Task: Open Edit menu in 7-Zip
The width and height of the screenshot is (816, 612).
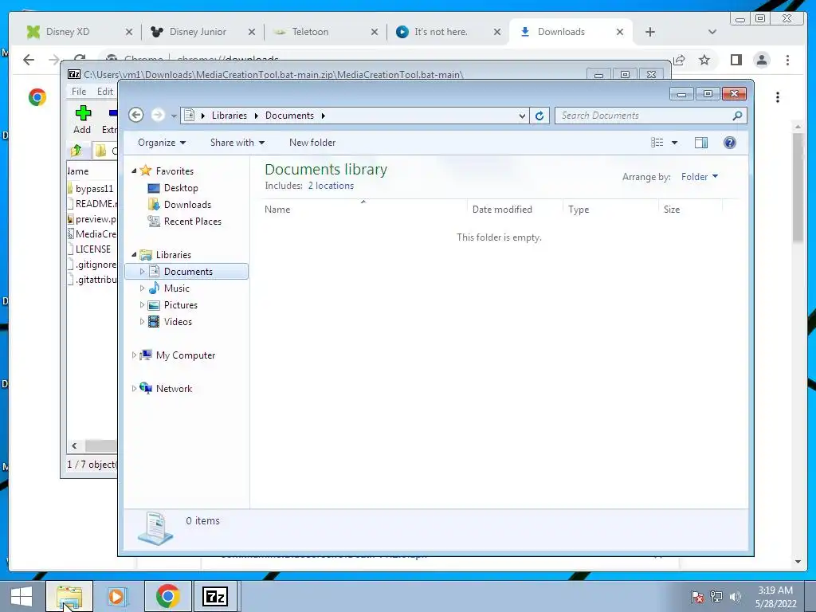Action: point(104,91)
